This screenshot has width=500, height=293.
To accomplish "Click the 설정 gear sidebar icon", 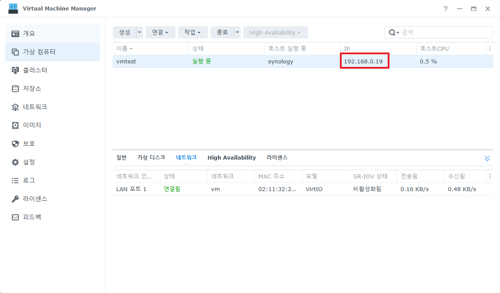I will (x=15, y=162).
